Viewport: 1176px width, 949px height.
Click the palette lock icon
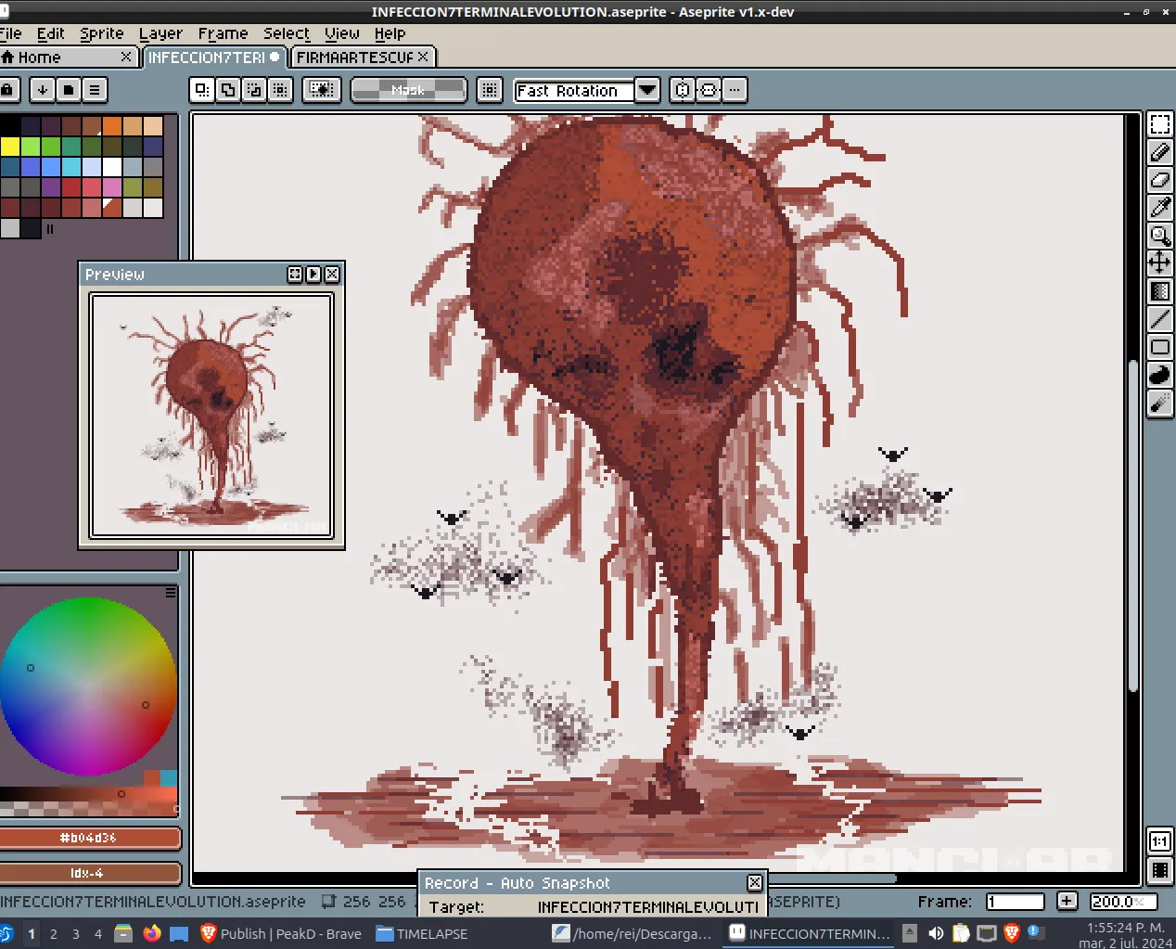7,90
